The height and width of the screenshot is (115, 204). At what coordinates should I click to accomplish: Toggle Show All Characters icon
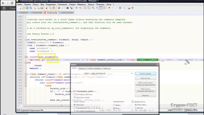coord(97,8)
